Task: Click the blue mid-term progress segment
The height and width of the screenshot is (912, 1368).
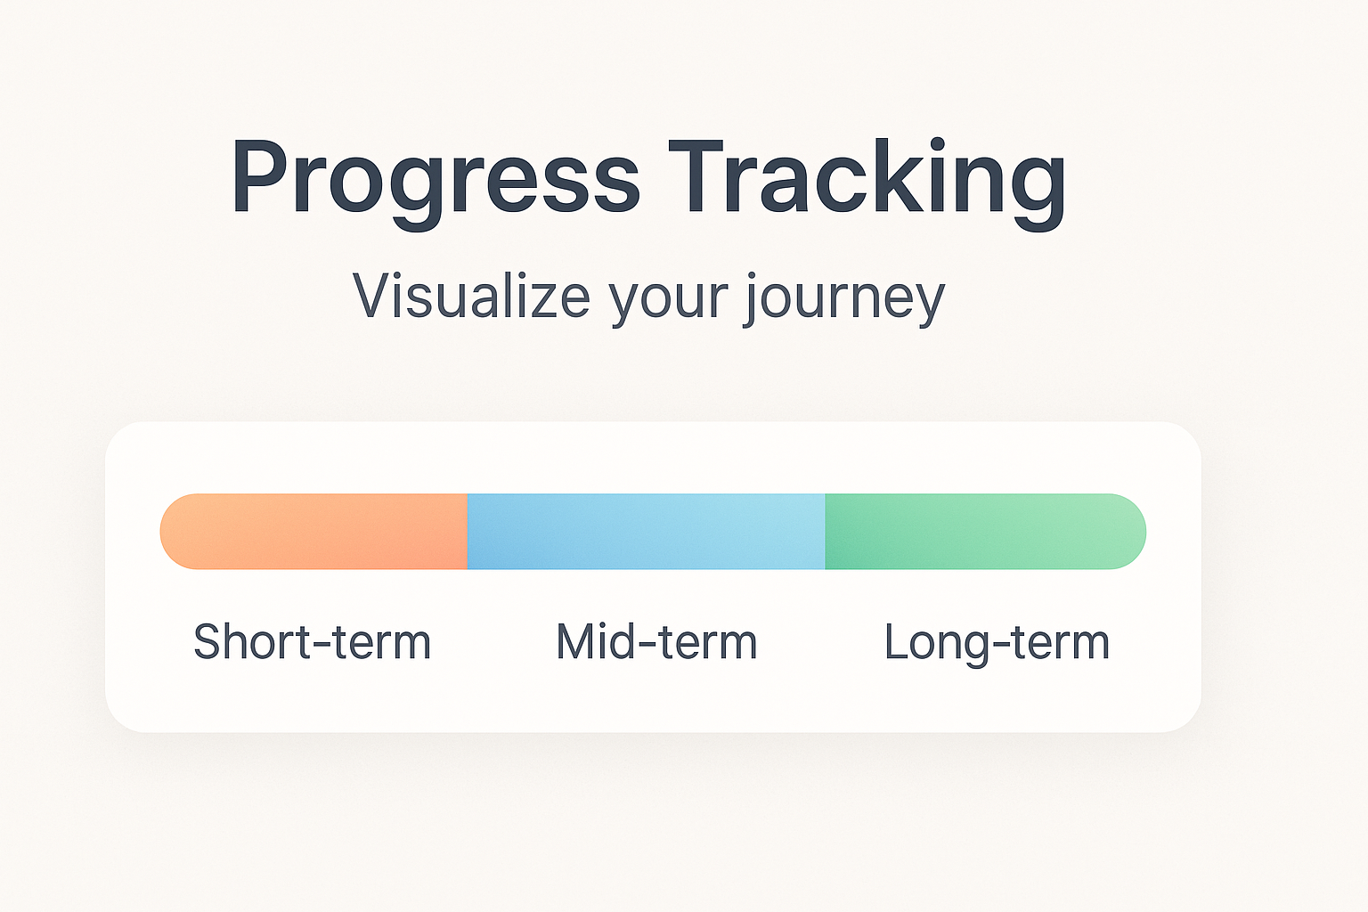Action: point(646,532)
